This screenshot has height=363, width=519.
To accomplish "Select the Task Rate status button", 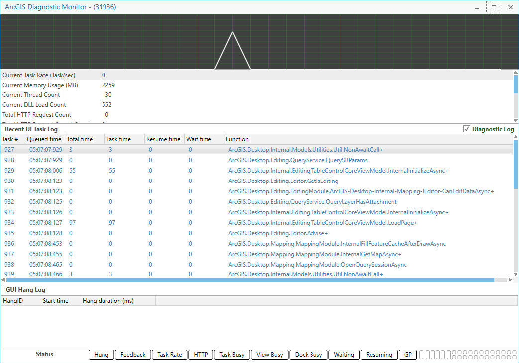I will click(x=169, y=354).
